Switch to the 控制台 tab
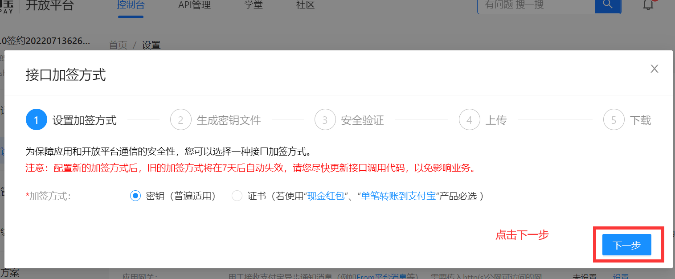Image resolution: width=675 pixels, height=279 pixels. point(131,6)
